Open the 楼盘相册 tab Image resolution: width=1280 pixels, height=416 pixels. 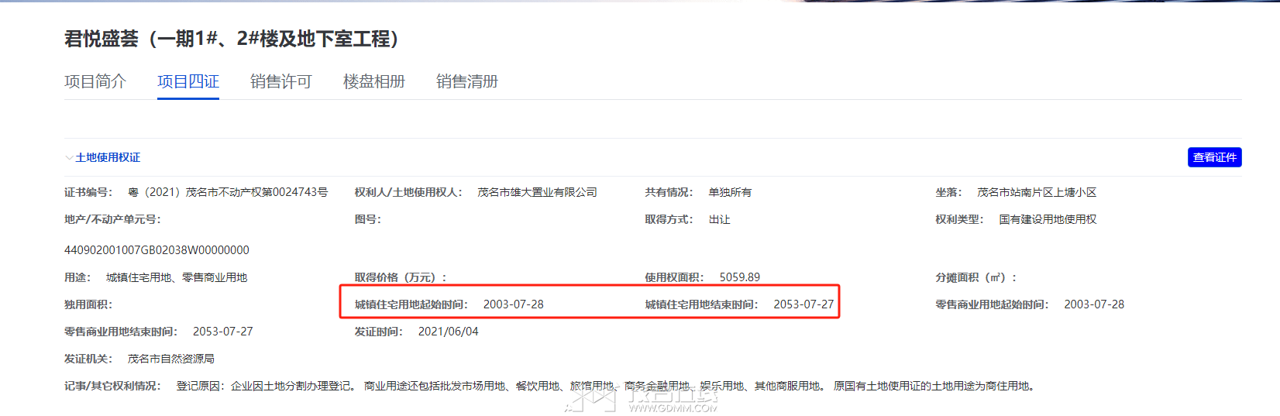click(x=374, y=81)
